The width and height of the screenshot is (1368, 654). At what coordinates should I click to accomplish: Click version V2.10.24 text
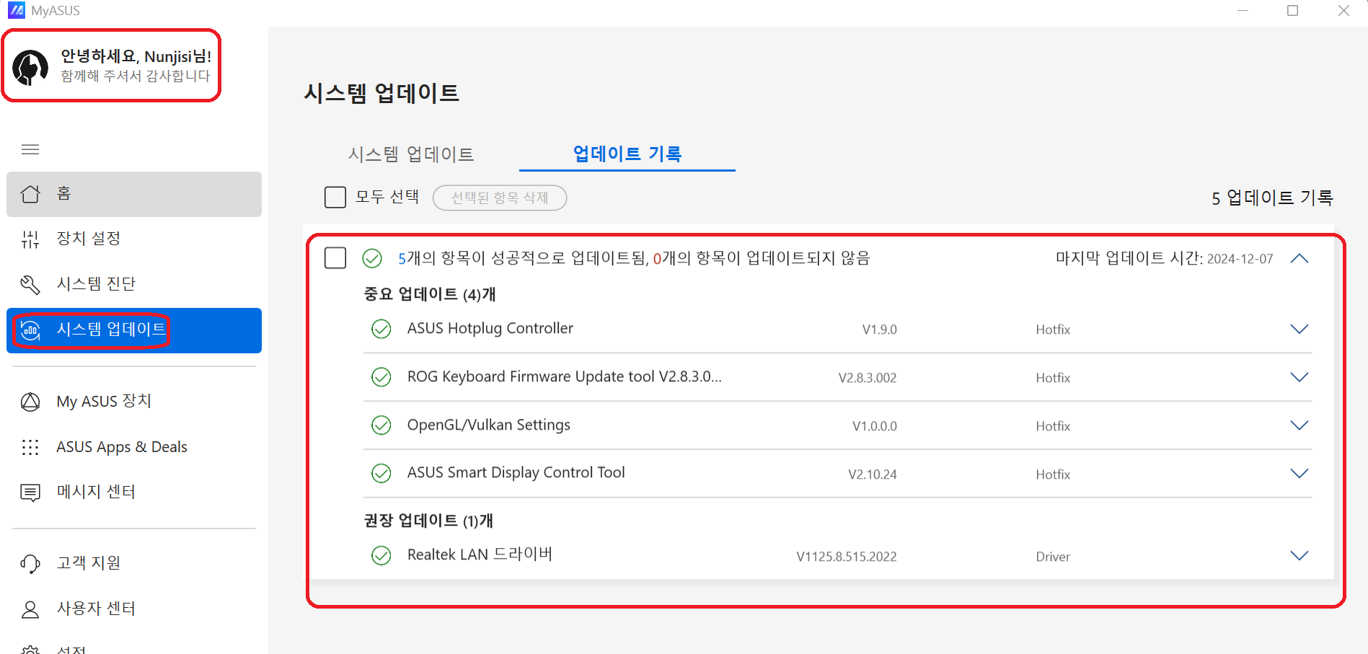[x=873, y=474]
